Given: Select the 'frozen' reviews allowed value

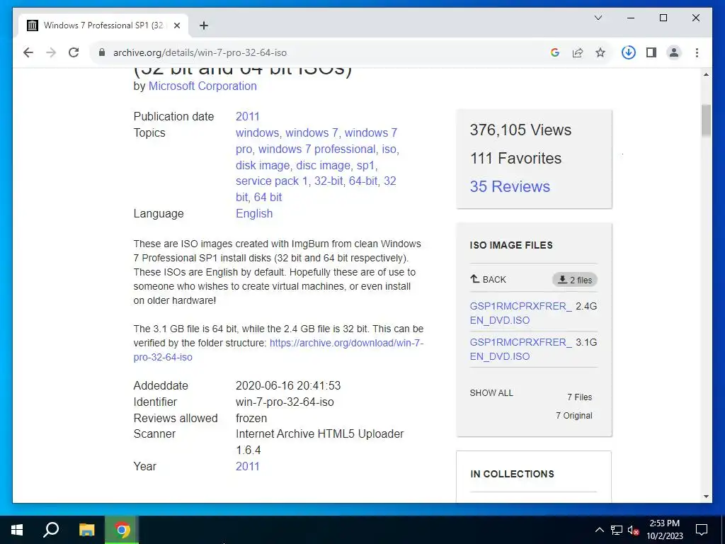Looking at the screenshot, I should pyautogui.click(x=251, y=418).
